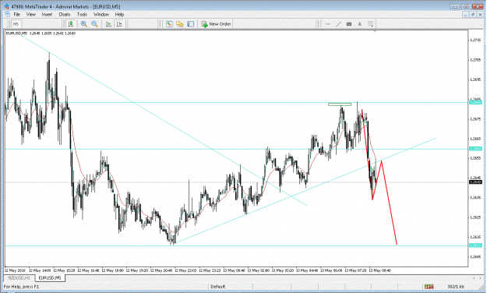Viewport: 487px width, 293px height.
Task: Show the Terminal window icon
Action: [190, 24]
